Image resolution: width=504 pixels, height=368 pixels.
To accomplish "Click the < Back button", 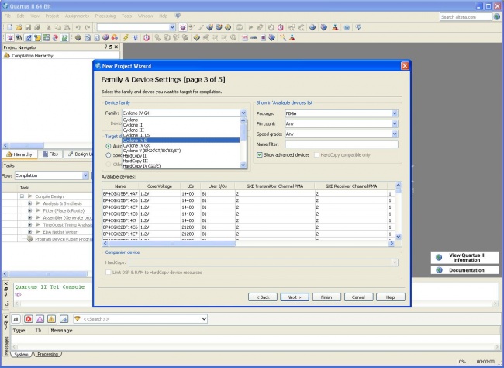I will tap(263, 297).
